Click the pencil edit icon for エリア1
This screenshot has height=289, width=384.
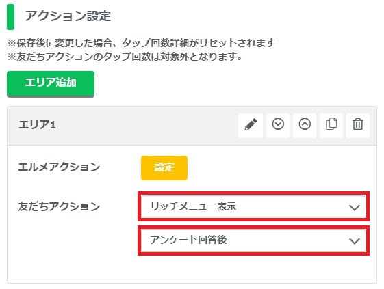pyautogui.click(x=251, y=125)
